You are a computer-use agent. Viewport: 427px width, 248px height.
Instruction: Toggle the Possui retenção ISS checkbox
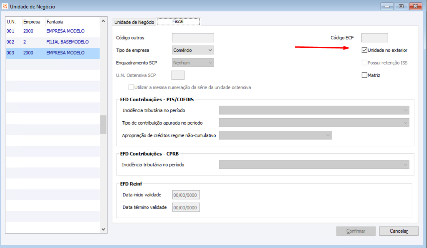365,63
